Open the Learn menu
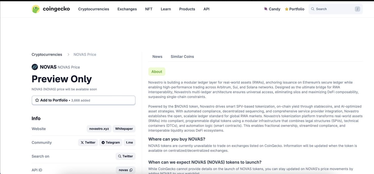 point(166,9)
